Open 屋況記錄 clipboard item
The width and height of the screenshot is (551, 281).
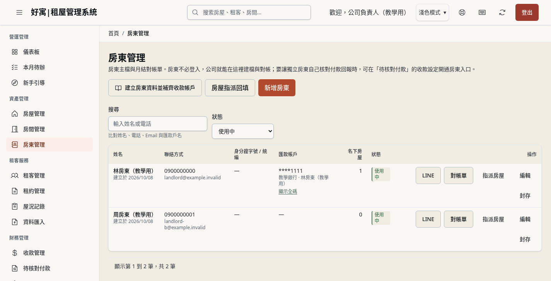click(49, 206)
